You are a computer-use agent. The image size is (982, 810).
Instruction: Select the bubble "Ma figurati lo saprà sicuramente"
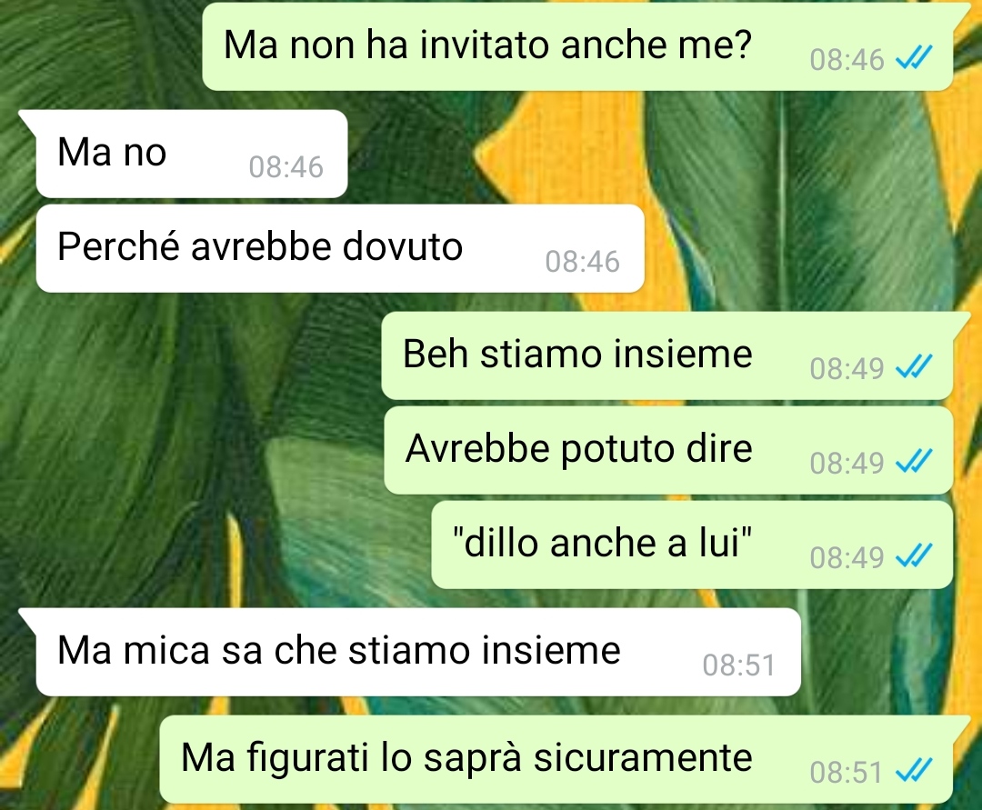[x=556, y=759]
